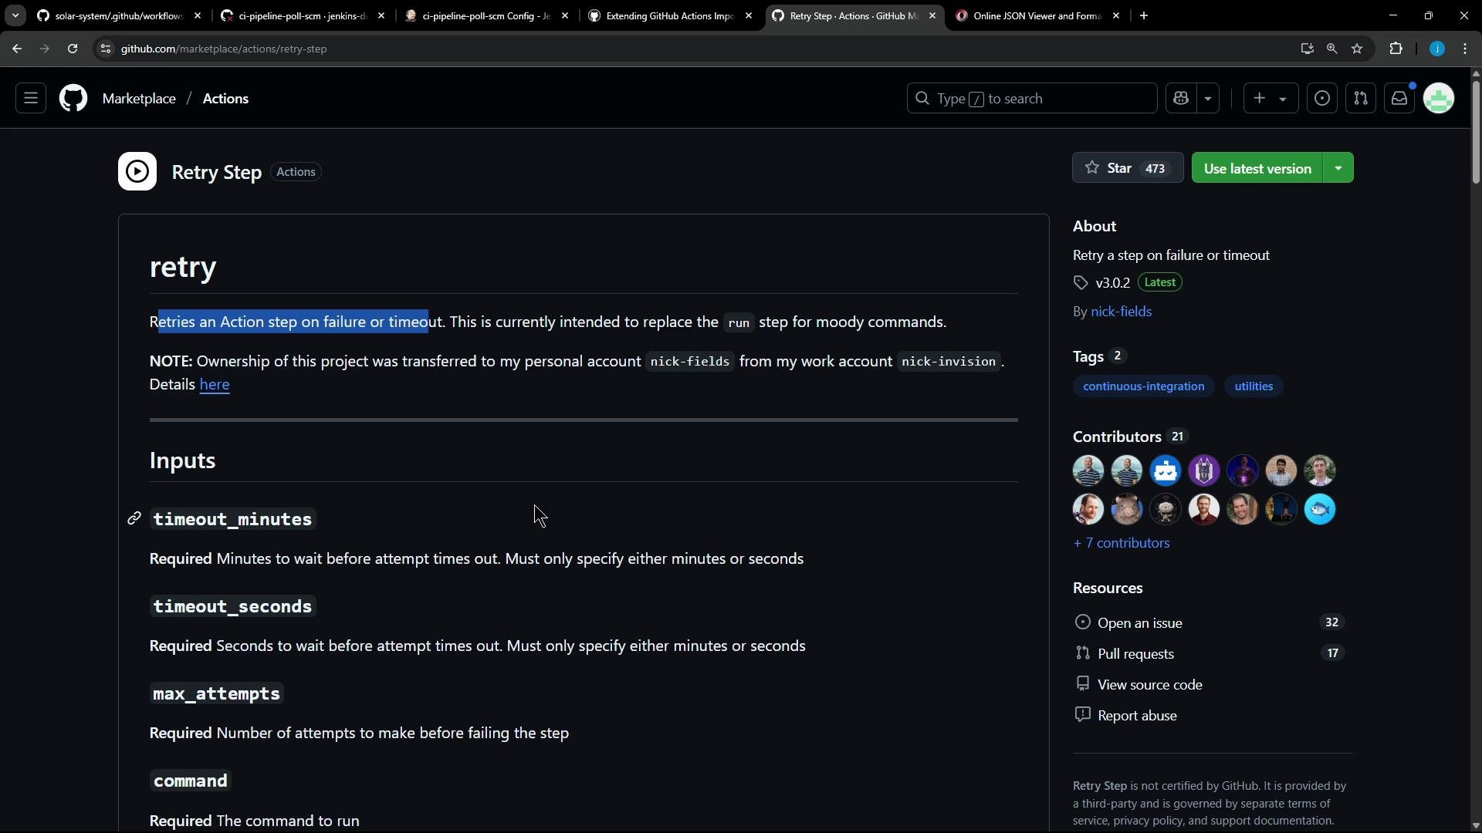Open Pull requests resource link
1482x833 pixels.
(x=1135, y=654)
